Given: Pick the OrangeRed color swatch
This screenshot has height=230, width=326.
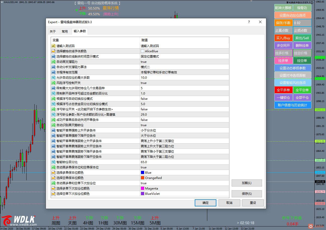Looking at the screenshot, I should pos(143,178).
